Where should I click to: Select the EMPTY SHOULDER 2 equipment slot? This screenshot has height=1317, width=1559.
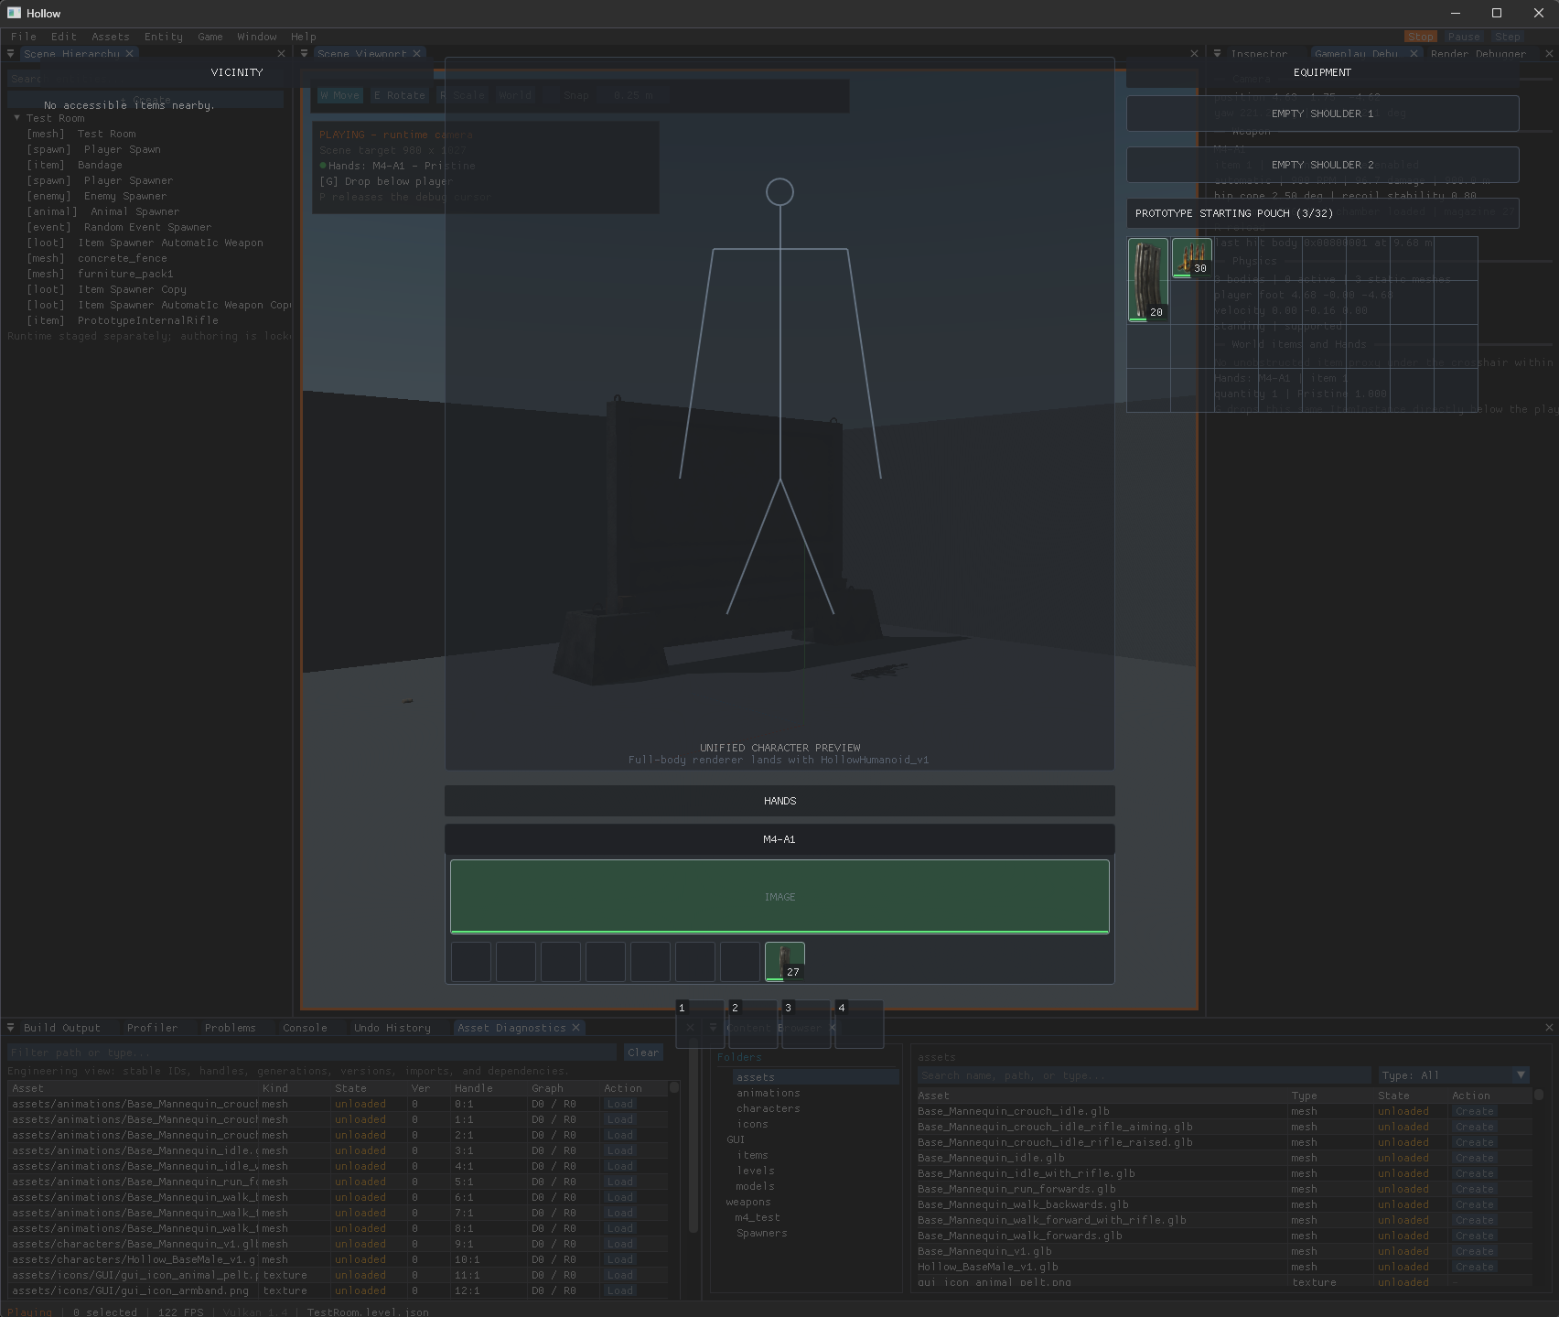point(1322,165)
